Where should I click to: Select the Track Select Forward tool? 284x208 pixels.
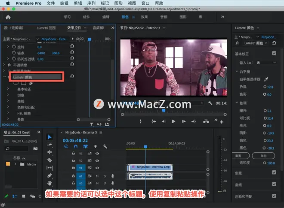tap(49, 145)
